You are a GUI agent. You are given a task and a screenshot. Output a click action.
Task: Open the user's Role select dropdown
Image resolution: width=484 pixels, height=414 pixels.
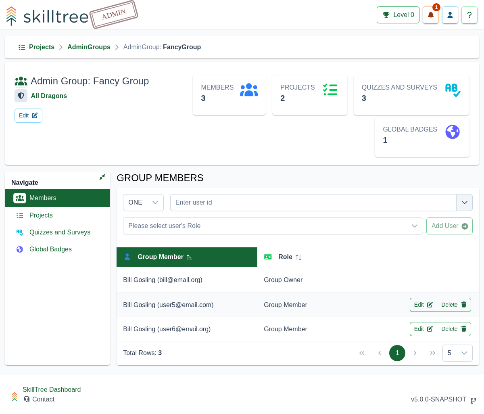click(x=273, y=226)
